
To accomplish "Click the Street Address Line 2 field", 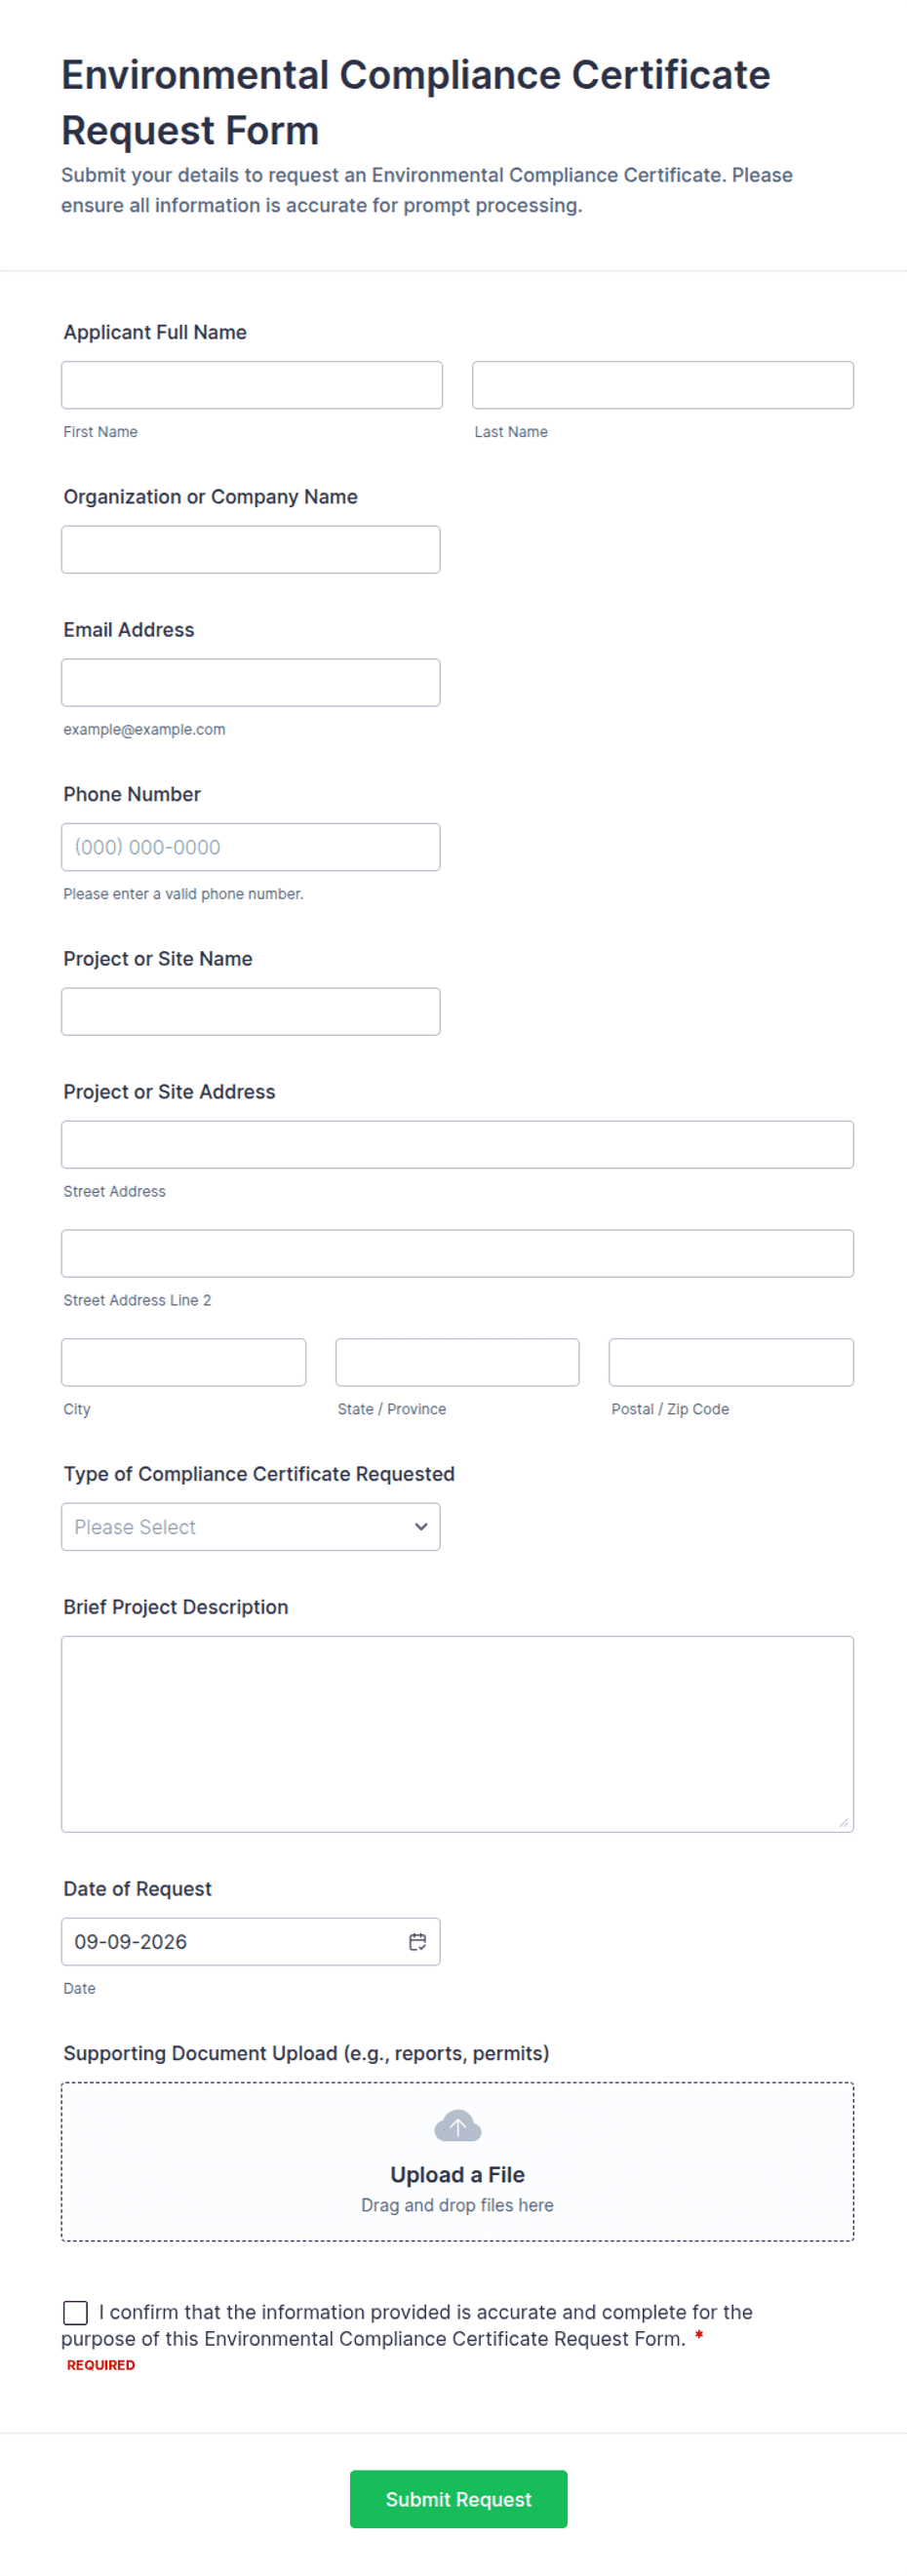I will click(x=457, y=1253).
